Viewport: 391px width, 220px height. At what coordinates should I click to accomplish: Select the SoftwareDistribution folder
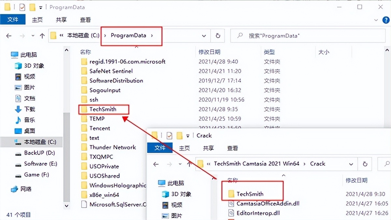tap(112, 80)
